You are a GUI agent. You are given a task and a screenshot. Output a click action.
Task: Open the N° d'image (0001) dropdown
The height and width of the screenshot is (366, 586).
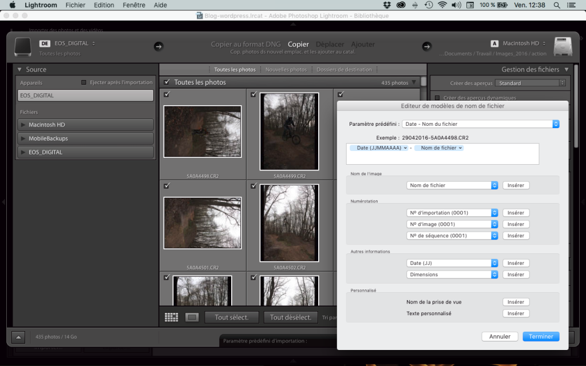pyautogui.click(x=452, y=224)
